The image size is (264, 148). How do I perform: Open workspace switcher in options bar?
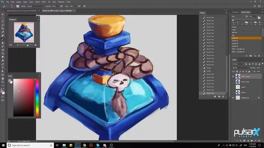pyautogui.click(x=259, y=6)
